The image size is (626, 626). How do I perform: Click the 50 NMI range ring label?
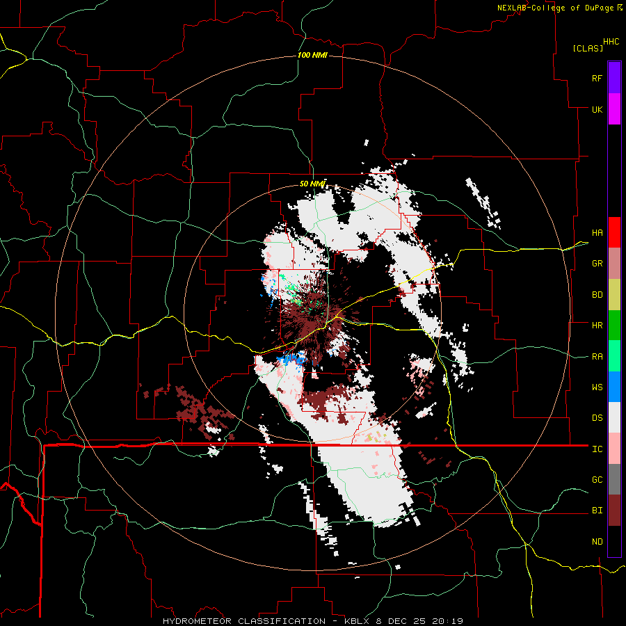tap(312, 184)
